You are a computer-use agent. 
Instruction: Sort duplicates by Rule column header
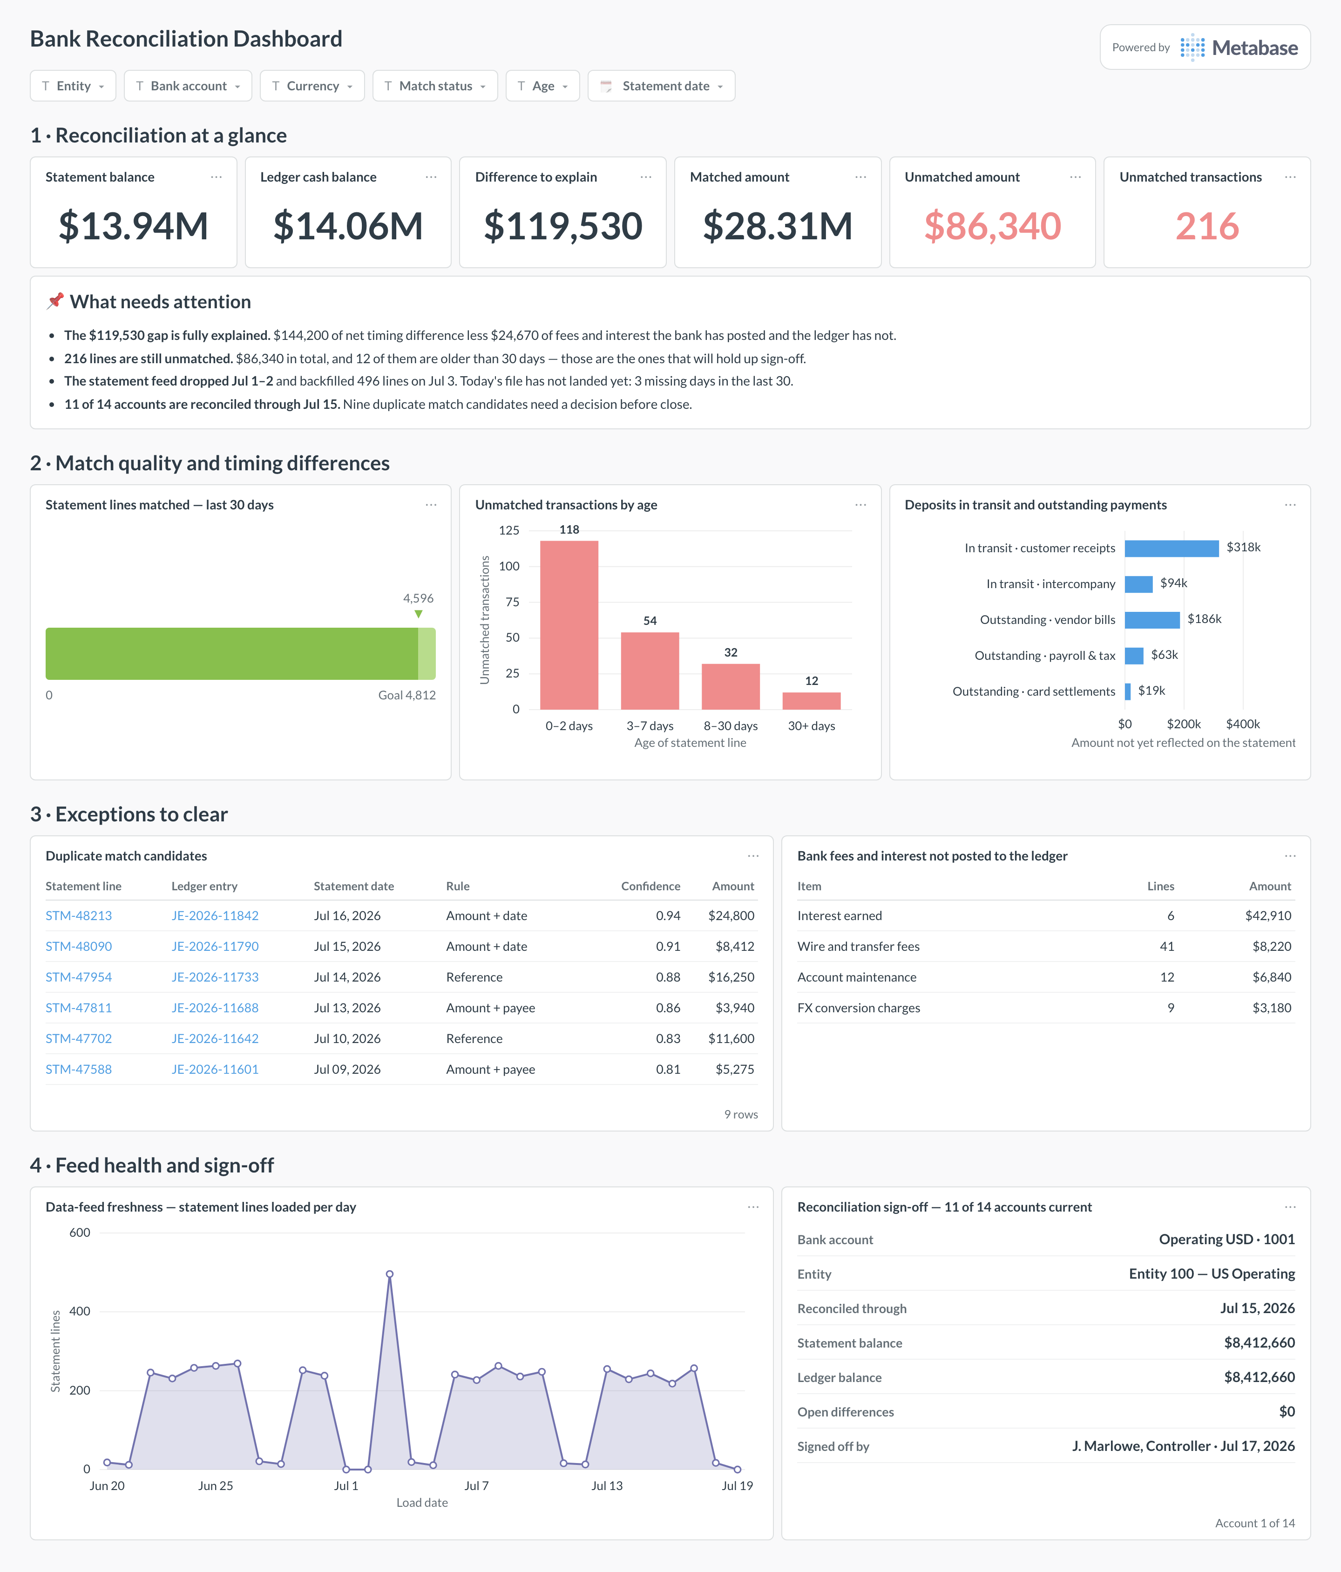(x=458, y=886)
